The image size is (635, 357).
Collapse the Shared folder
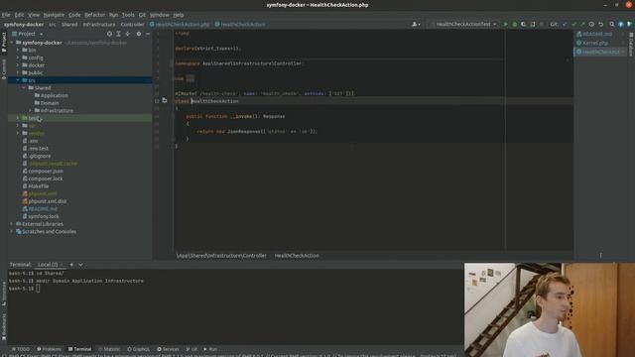pos(24,88)
